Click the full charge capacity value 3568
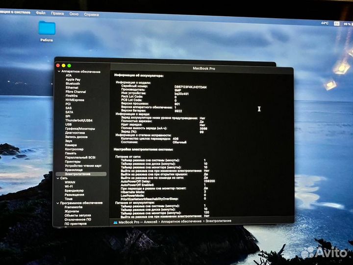The width and height of the screenshot is (353, 265). 203,129
